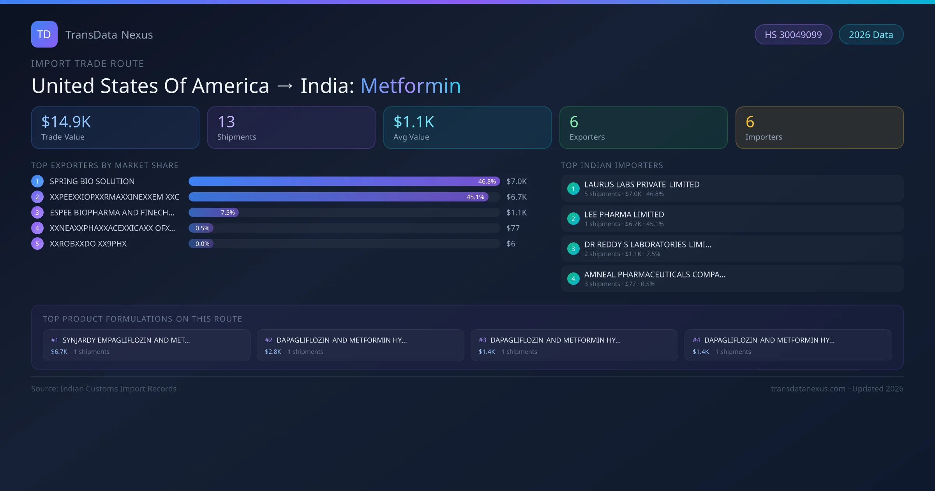Select the 6 Exporters stat card

click(x=643, y=127)
